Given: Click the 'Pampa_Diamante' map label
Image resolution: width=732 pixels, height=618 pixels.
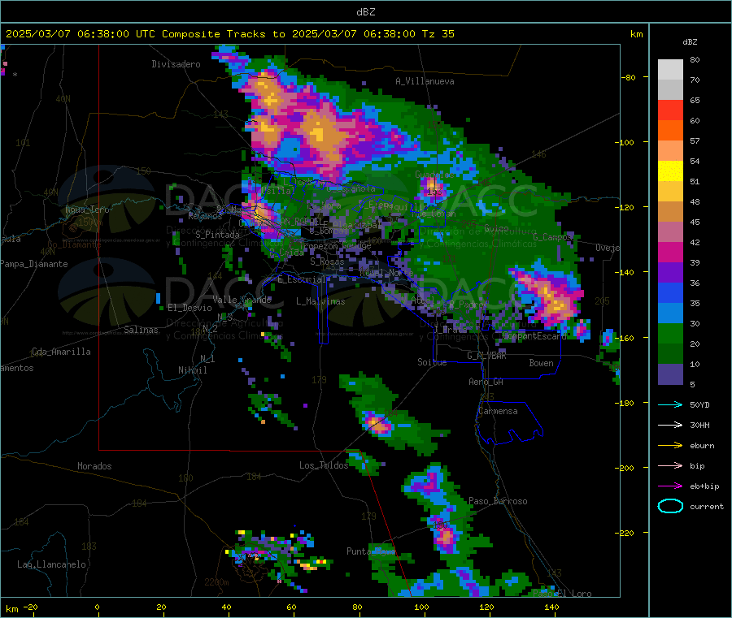Looking at the screenshot, I should (33, 264).
